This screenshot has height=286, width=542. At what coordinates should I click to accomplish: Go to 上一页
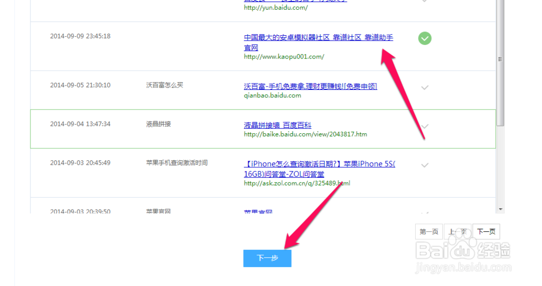pos(457,231)
